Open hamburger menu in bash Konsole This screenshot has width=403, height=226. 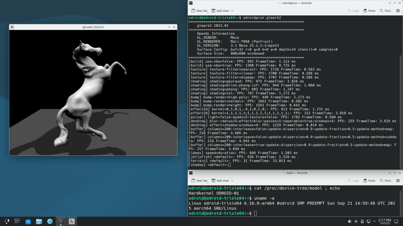click(398, 180)
